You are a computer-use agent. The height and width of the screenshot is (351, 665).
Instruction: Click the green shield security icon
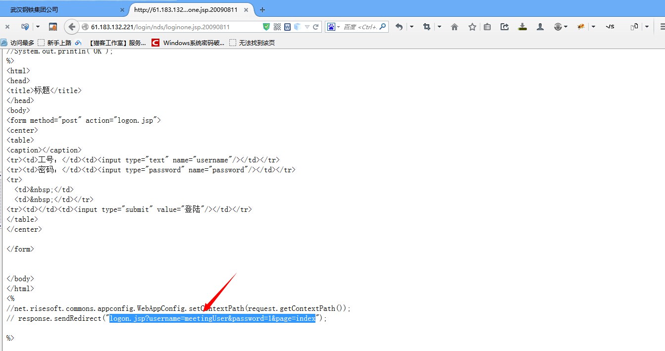[266, 27]
